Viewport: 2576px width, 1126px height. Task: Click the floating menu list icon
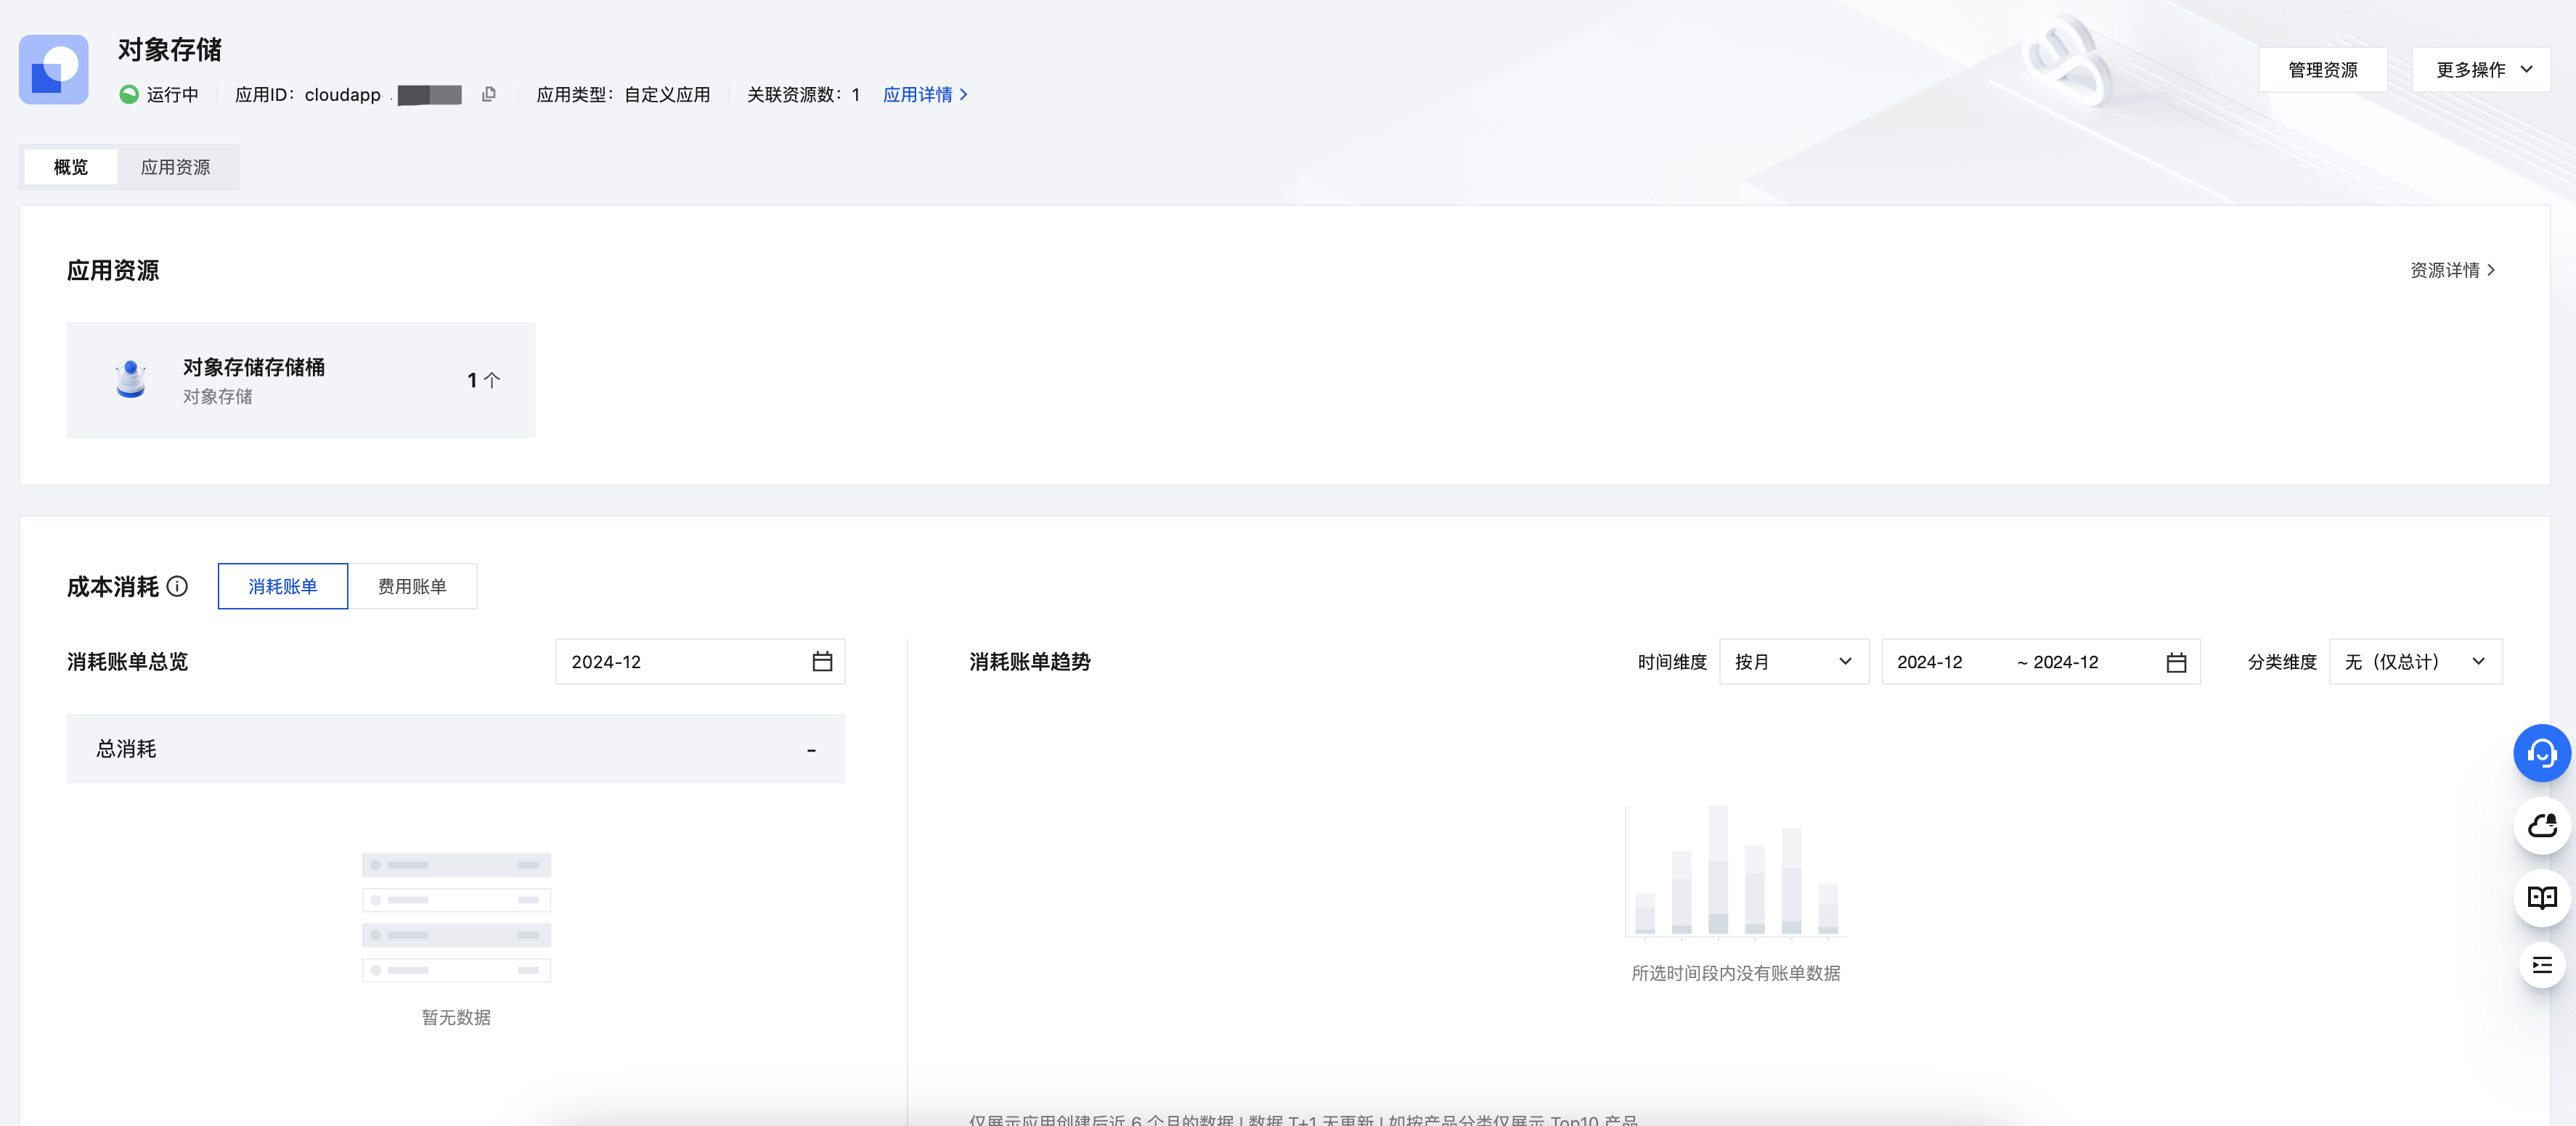click(x=2541, y=965)
